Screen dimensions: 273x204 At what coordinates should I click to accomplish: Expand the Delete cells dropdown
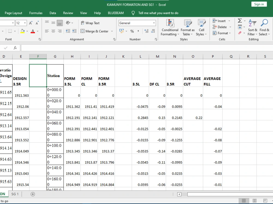pyautogui.click(x=230, y=27)
